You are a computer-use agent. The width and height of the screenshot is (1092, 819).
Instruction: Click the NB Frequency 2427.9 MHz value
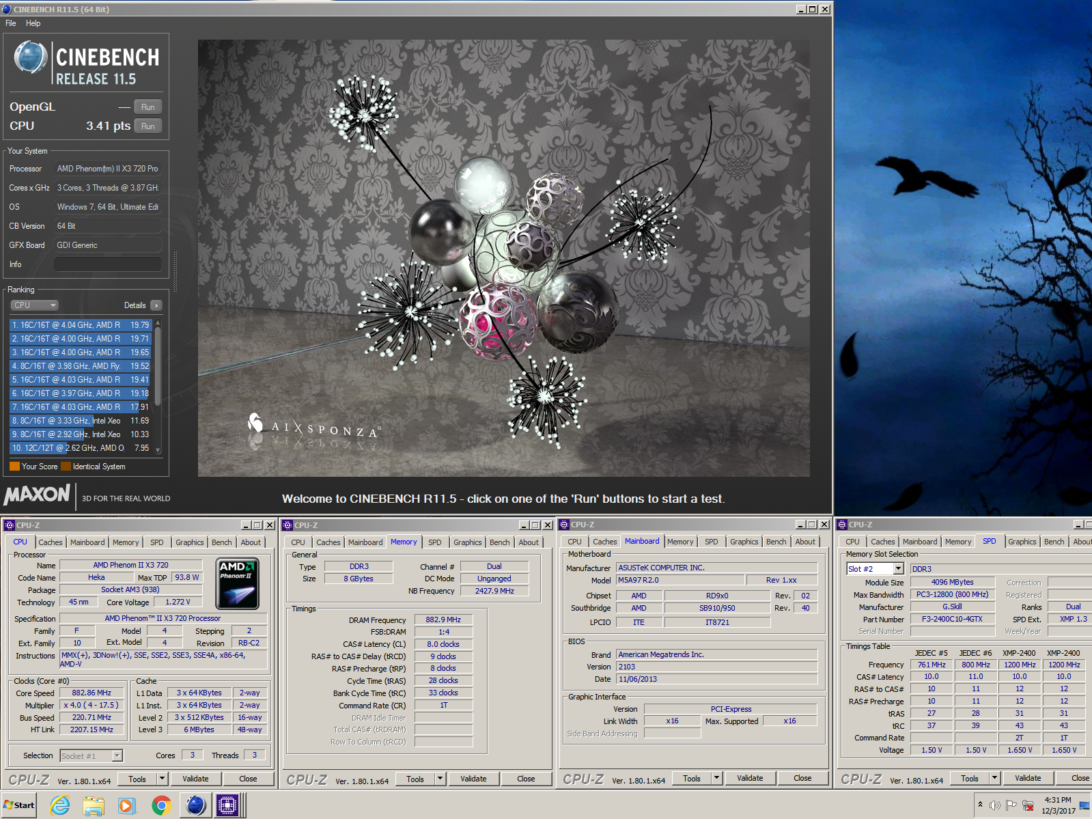tap(494, 591)
